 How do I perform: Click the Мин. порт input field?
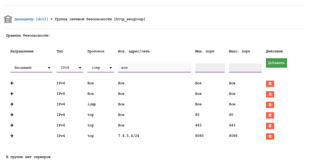[x=210, y=68]
